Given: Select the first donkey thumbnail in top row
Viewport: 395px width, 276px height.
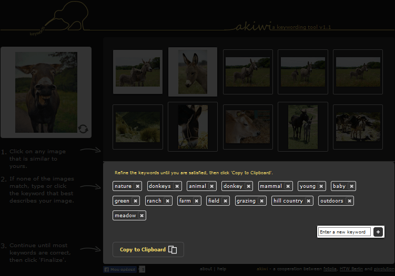Looking at the screenshot, I should click(x=138, y=72).
